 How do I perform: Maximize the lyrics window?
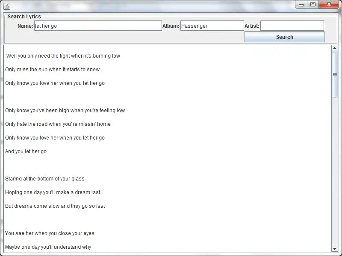point(313,5)
